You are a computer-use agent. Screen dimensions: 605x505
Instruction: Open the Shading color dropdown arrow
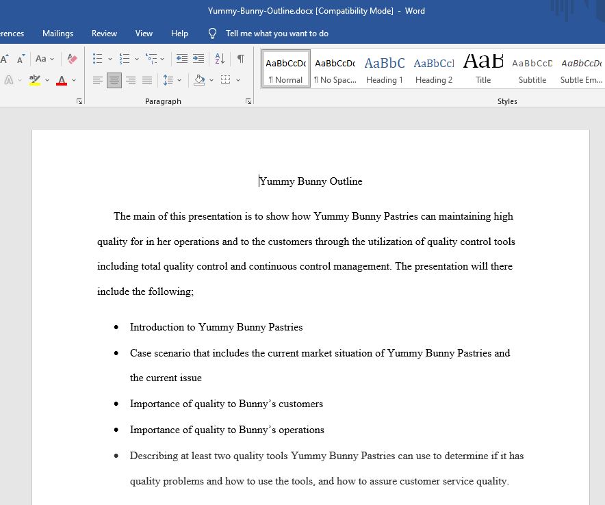tap(211, 81)
